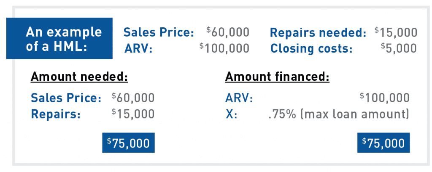Click the "Repairs needed:" label
432x172 pixels.
click(318, 32)
